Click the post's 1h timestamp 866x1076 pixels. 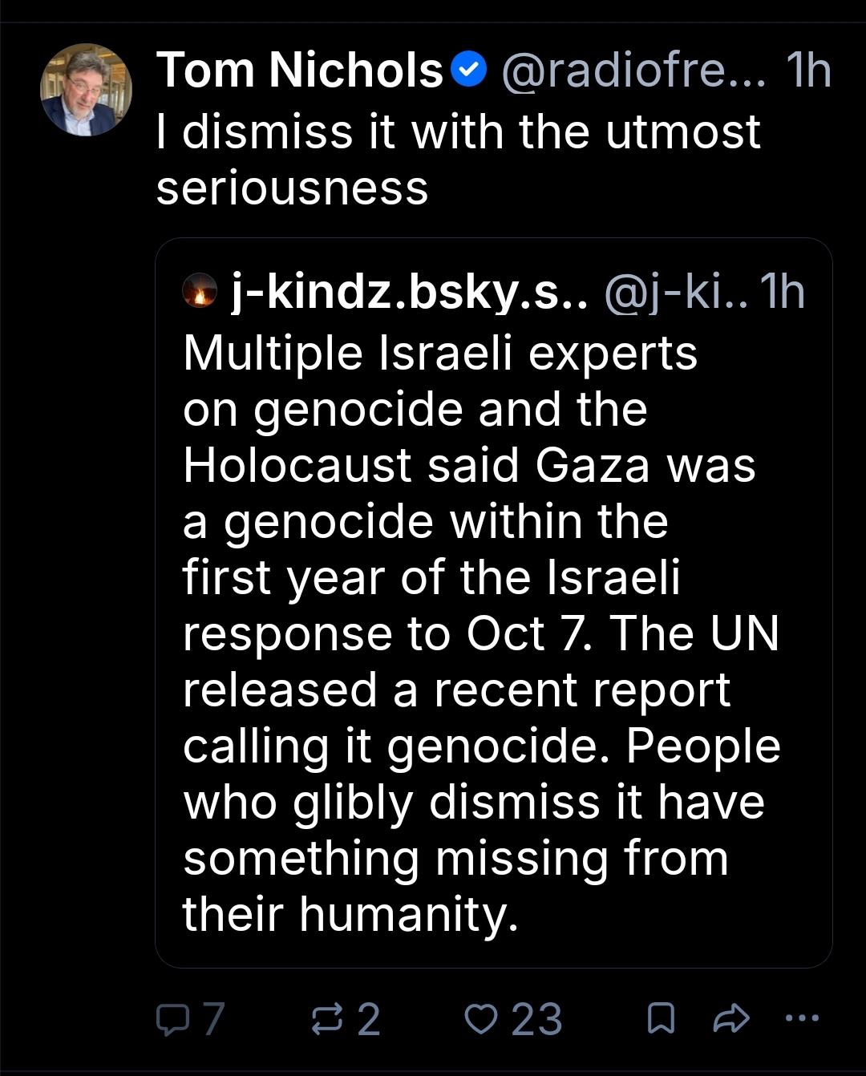point(807,70)
